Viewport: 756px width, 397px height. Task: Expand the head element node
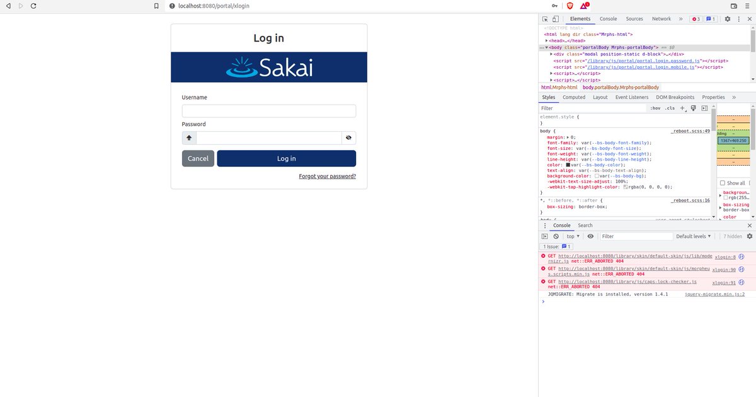(547, 40)
